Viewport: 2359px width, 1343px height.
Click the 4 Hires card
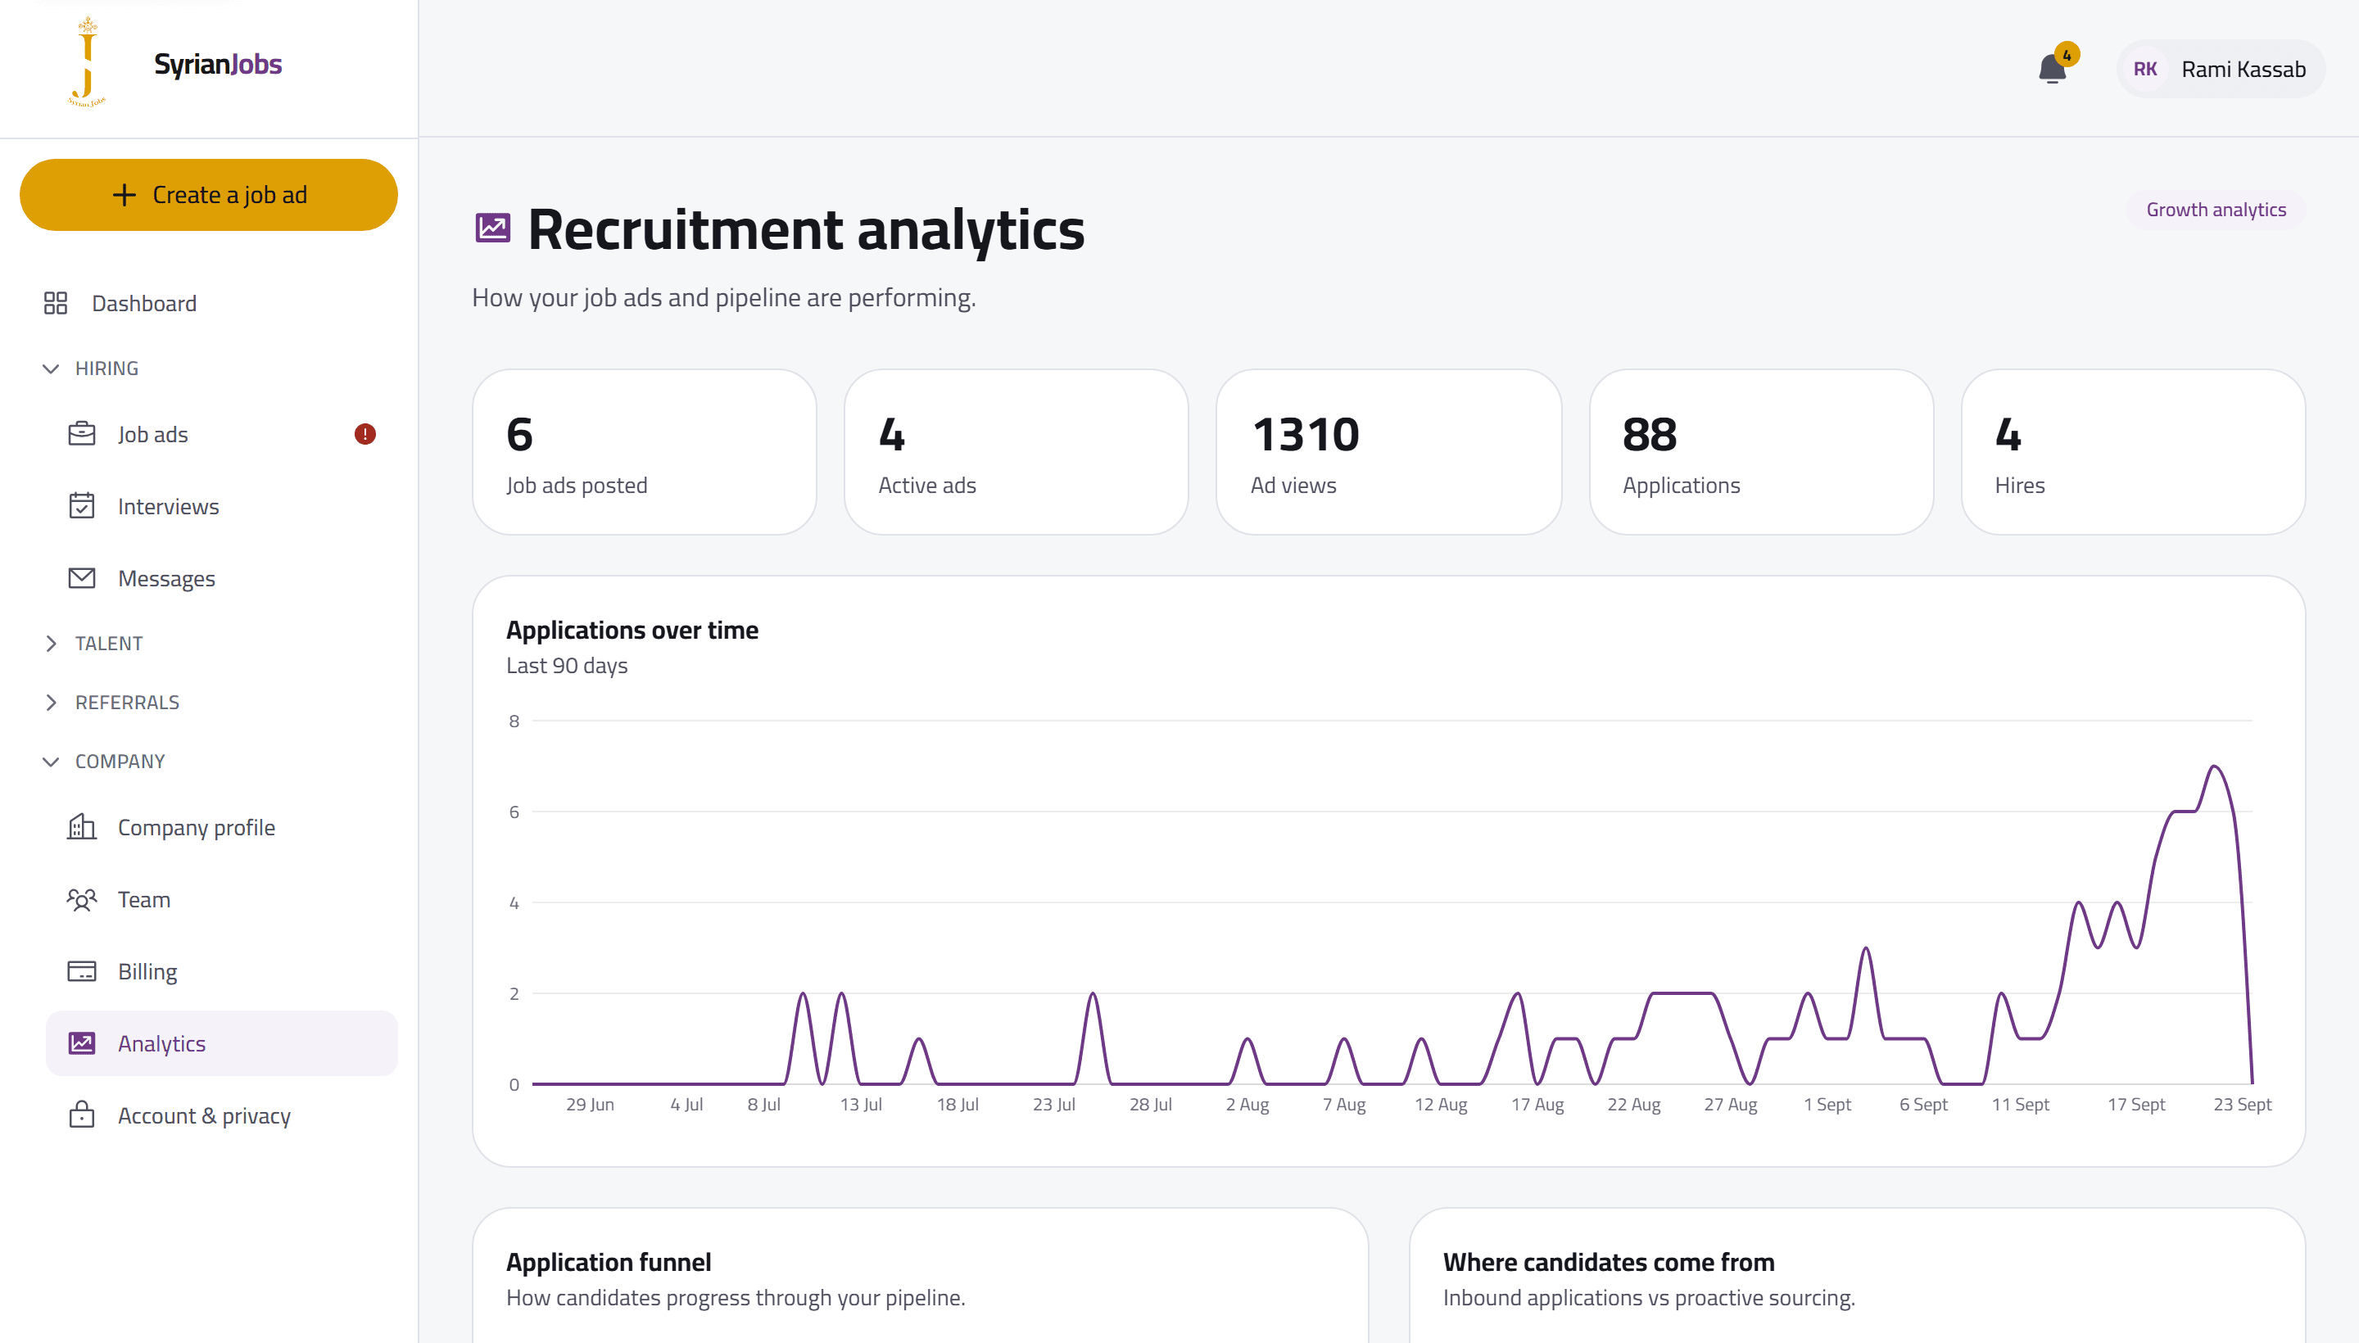[x=2133, y=452]
